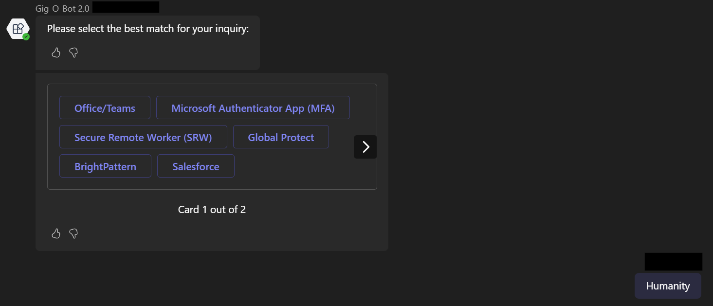Image resolution: width=713 pixels, height=306 pixels.
Task: Give thumbs up below the card carousel
Action: coord(56,234)
